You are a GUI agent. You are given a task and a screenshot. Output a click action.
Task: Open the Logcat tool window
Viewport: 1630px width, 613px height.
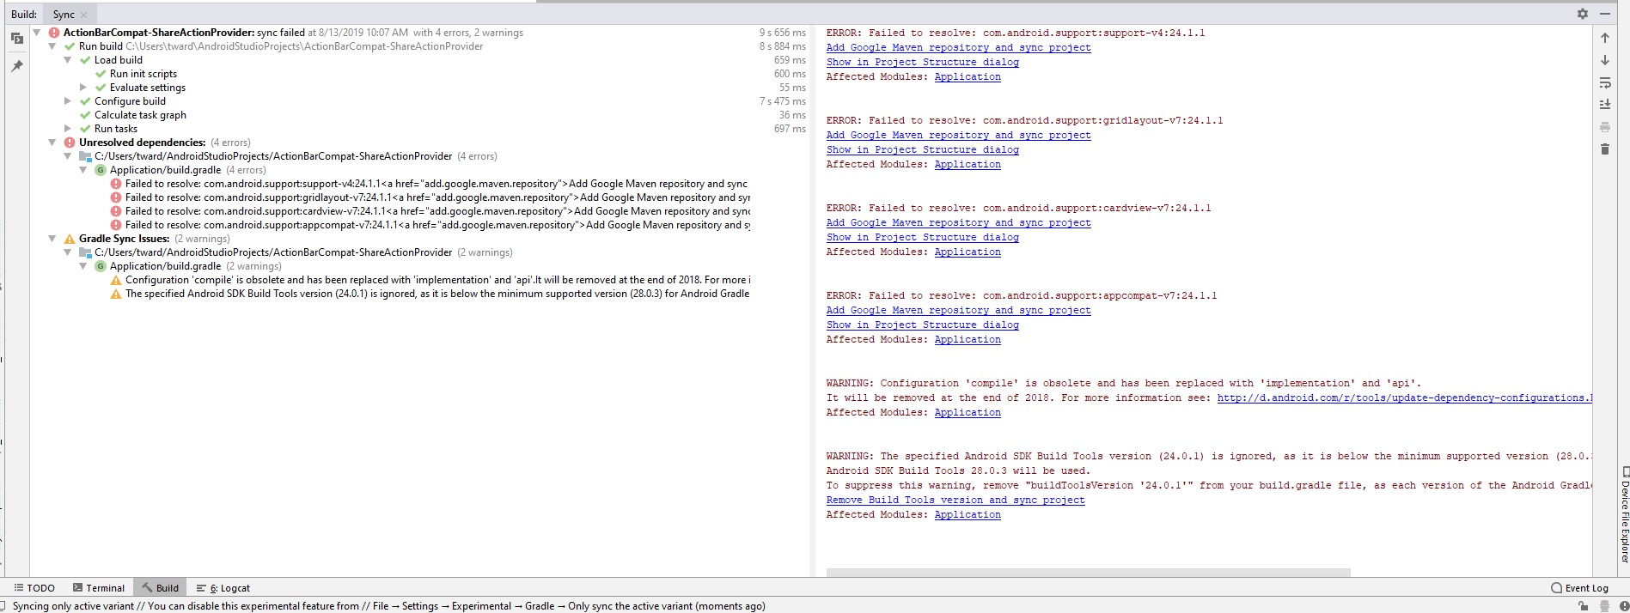(223, 588)
